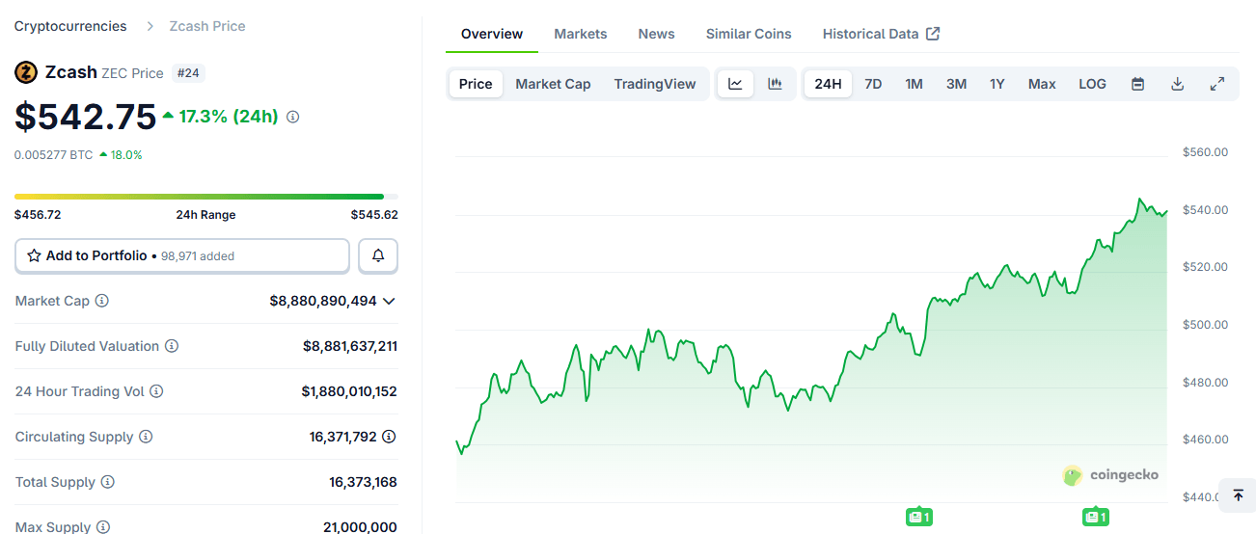Image resolution: width=1256 pixels, height=534 pixels.
Task: Click the first news event marker on chart
Action: pyautogui.click(x=919, y=517)
